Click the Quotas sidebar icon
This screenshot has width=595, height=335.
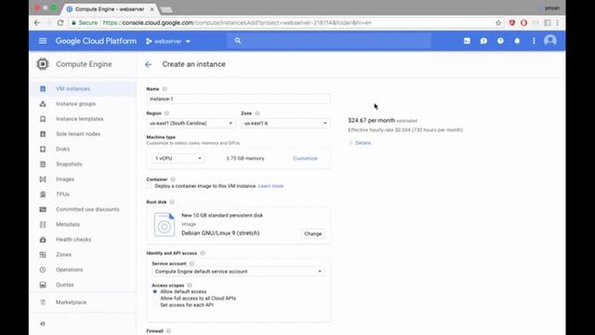pyautogui.click(x=43, y=285)
